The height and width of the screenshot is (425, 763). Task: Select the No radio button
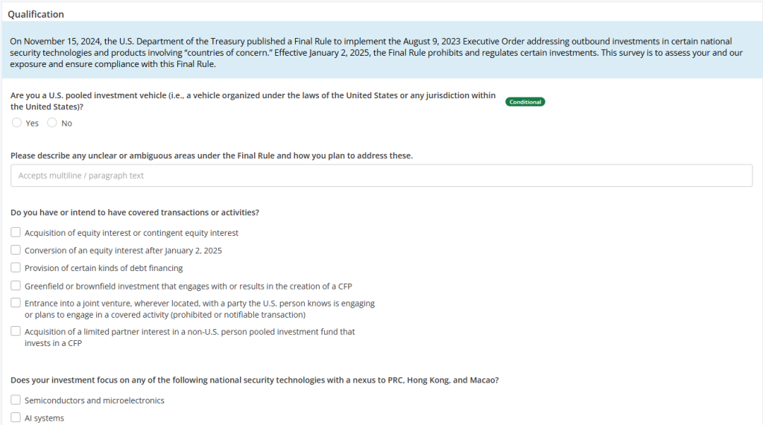point(51,124)
